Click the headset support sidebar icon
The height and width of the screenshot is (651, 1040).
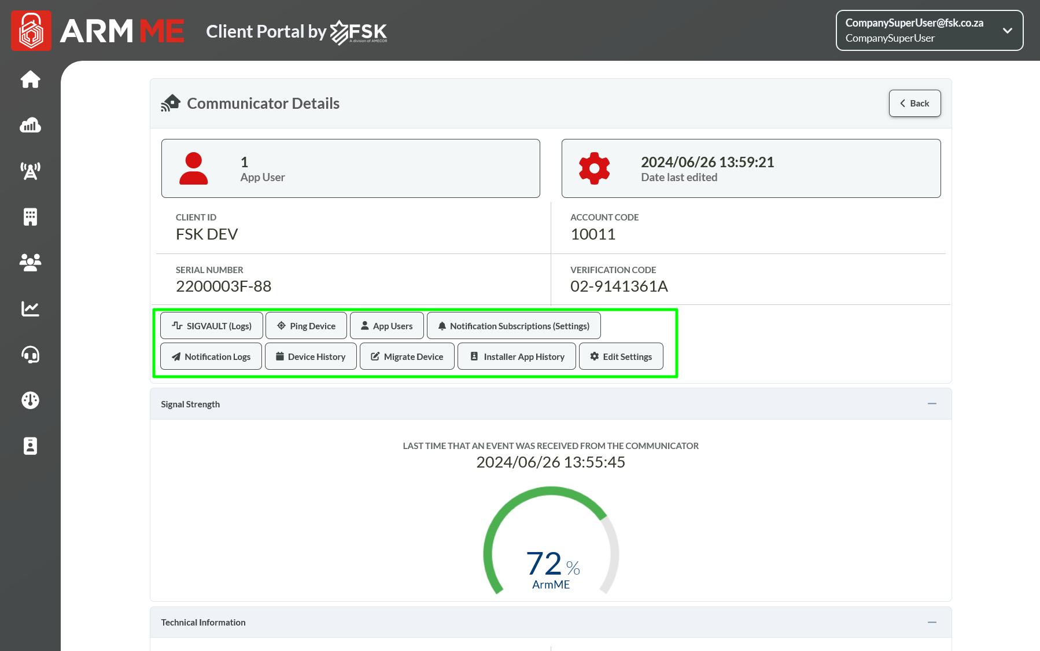click(30, 354)
